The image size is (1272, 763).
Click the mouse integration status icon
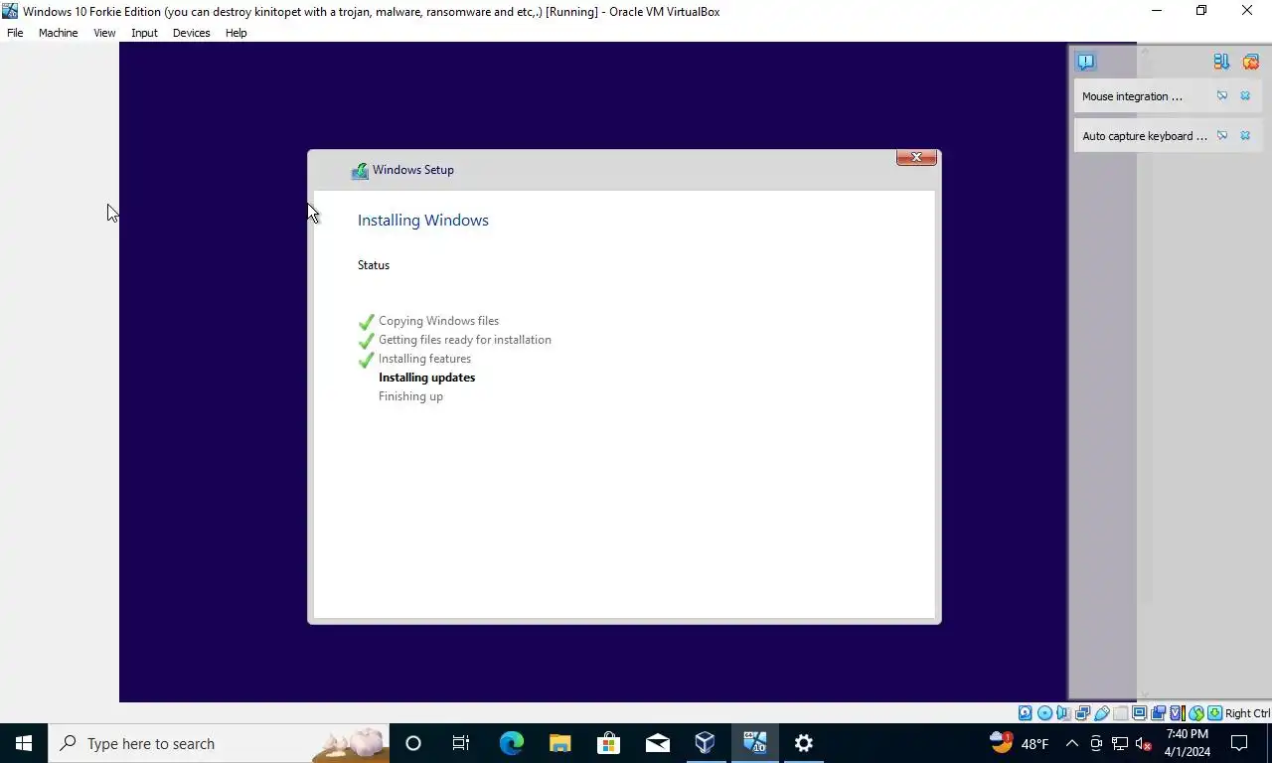[1196, 713]
